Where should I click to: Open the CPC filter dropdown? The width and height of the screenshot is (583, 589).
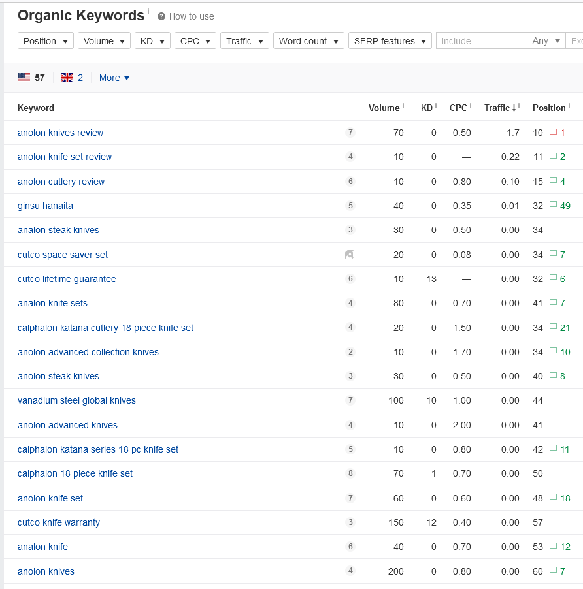(195, 41)
